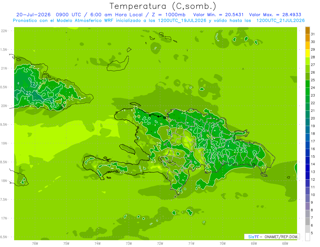320x247 pixels.
Task: Click the legend value 5
Action: coord(312,233)
